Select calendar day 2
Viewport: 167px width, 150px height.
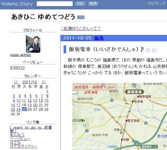click(14, 96)
